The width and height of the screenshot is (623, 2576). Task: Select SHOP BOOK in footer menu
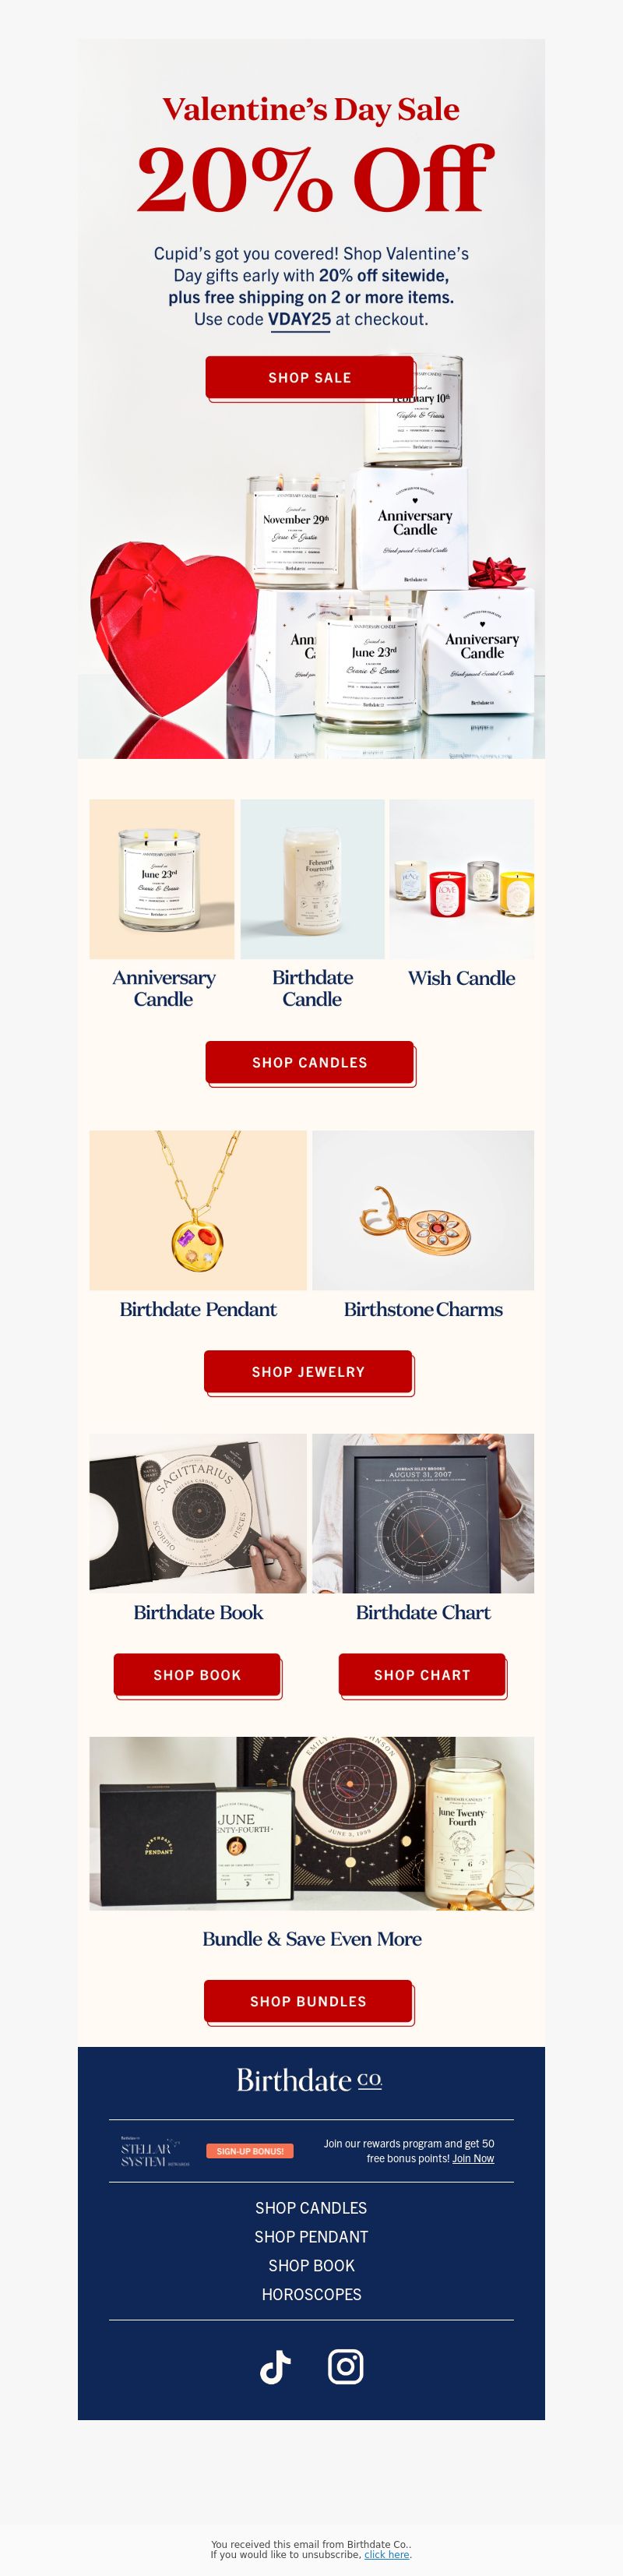pyautogui.click(x=311, y=2265)
